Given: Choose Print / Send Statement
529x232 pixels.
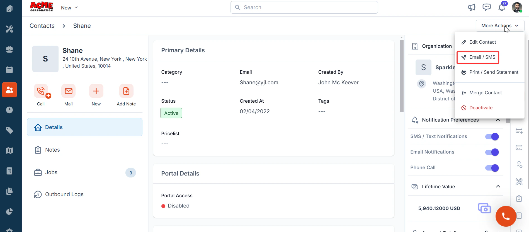Looking at the screenshot, I should 489,72.
